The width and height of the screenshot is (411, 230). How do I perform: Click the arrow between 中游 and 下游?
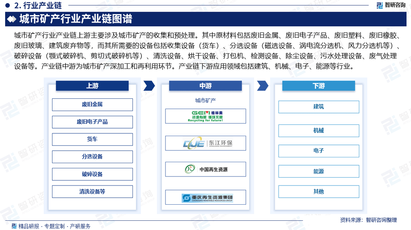pyautogui.click(x=263, y=86)
